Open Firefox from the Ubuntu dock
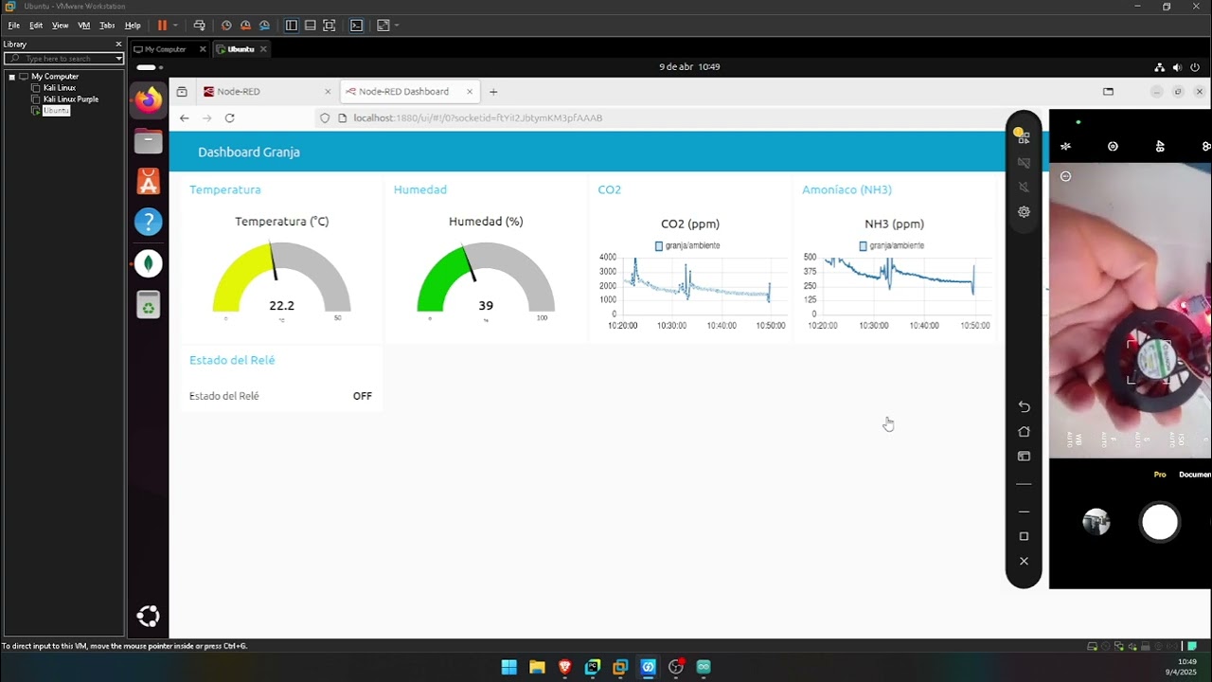This screenshot has height=682, width=1212. (148, 99)
